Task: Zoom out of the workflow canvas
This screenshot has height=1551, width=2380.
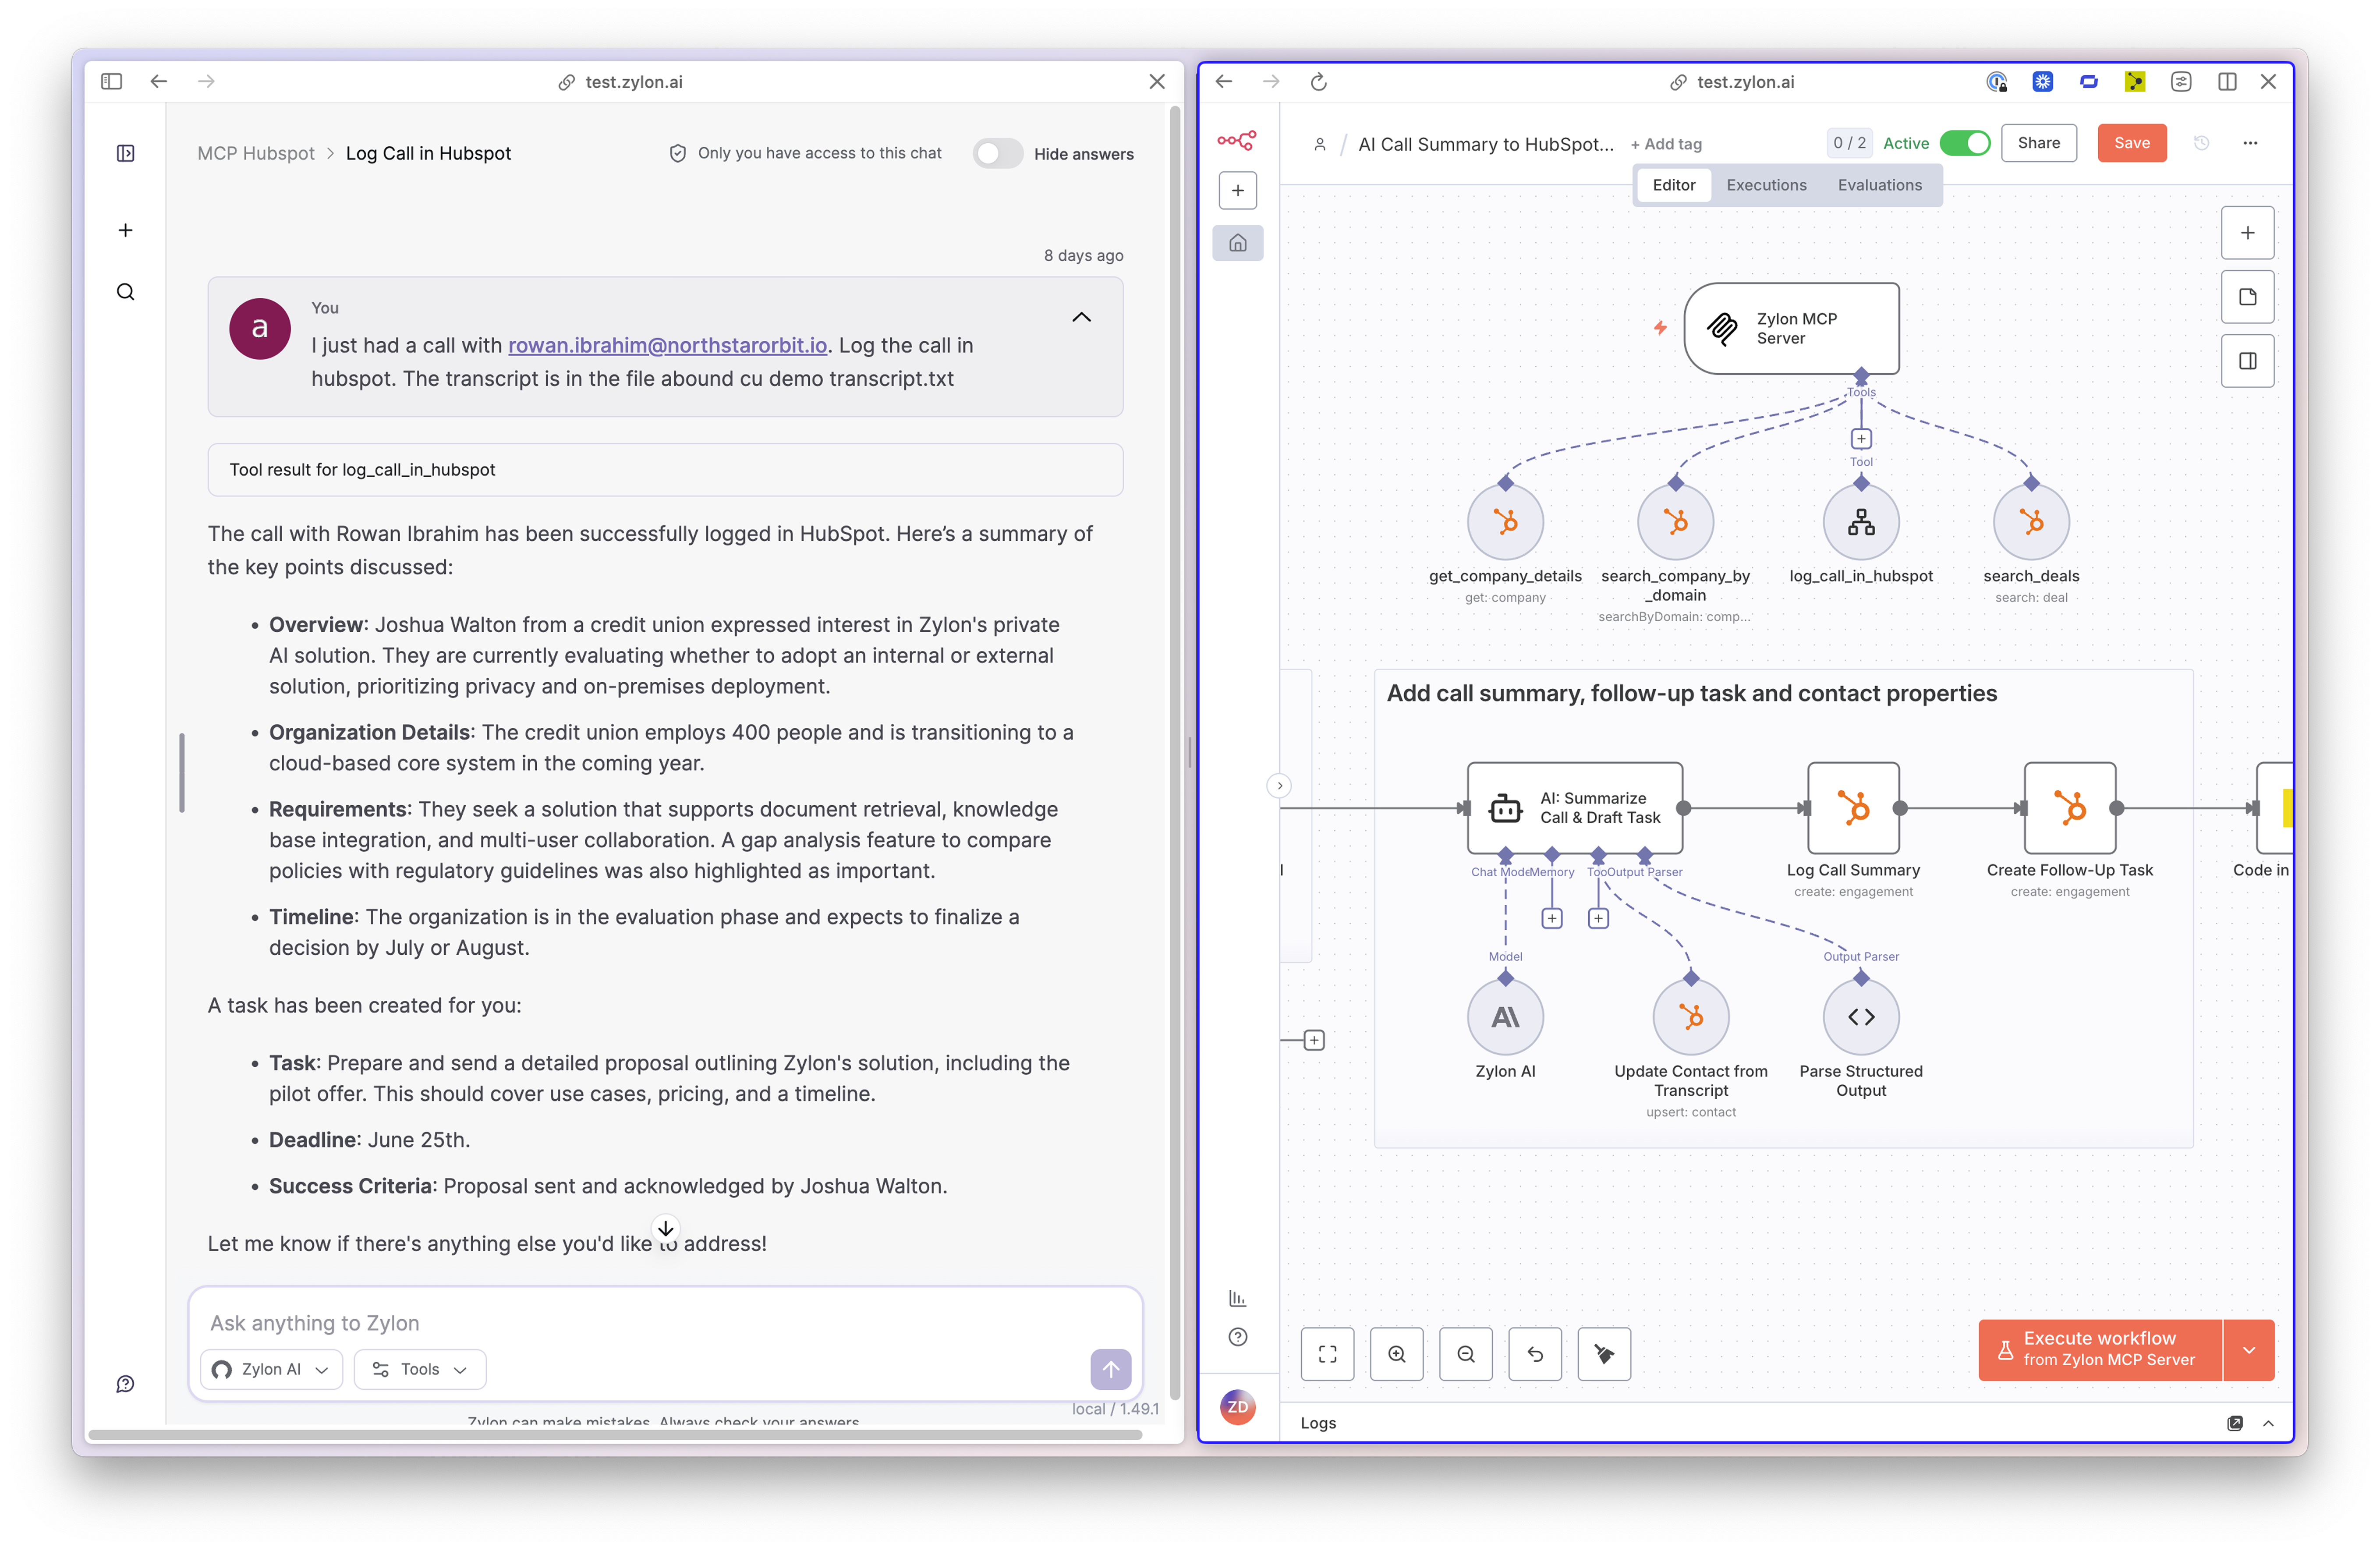Action: click(x=1466, y=1354)
